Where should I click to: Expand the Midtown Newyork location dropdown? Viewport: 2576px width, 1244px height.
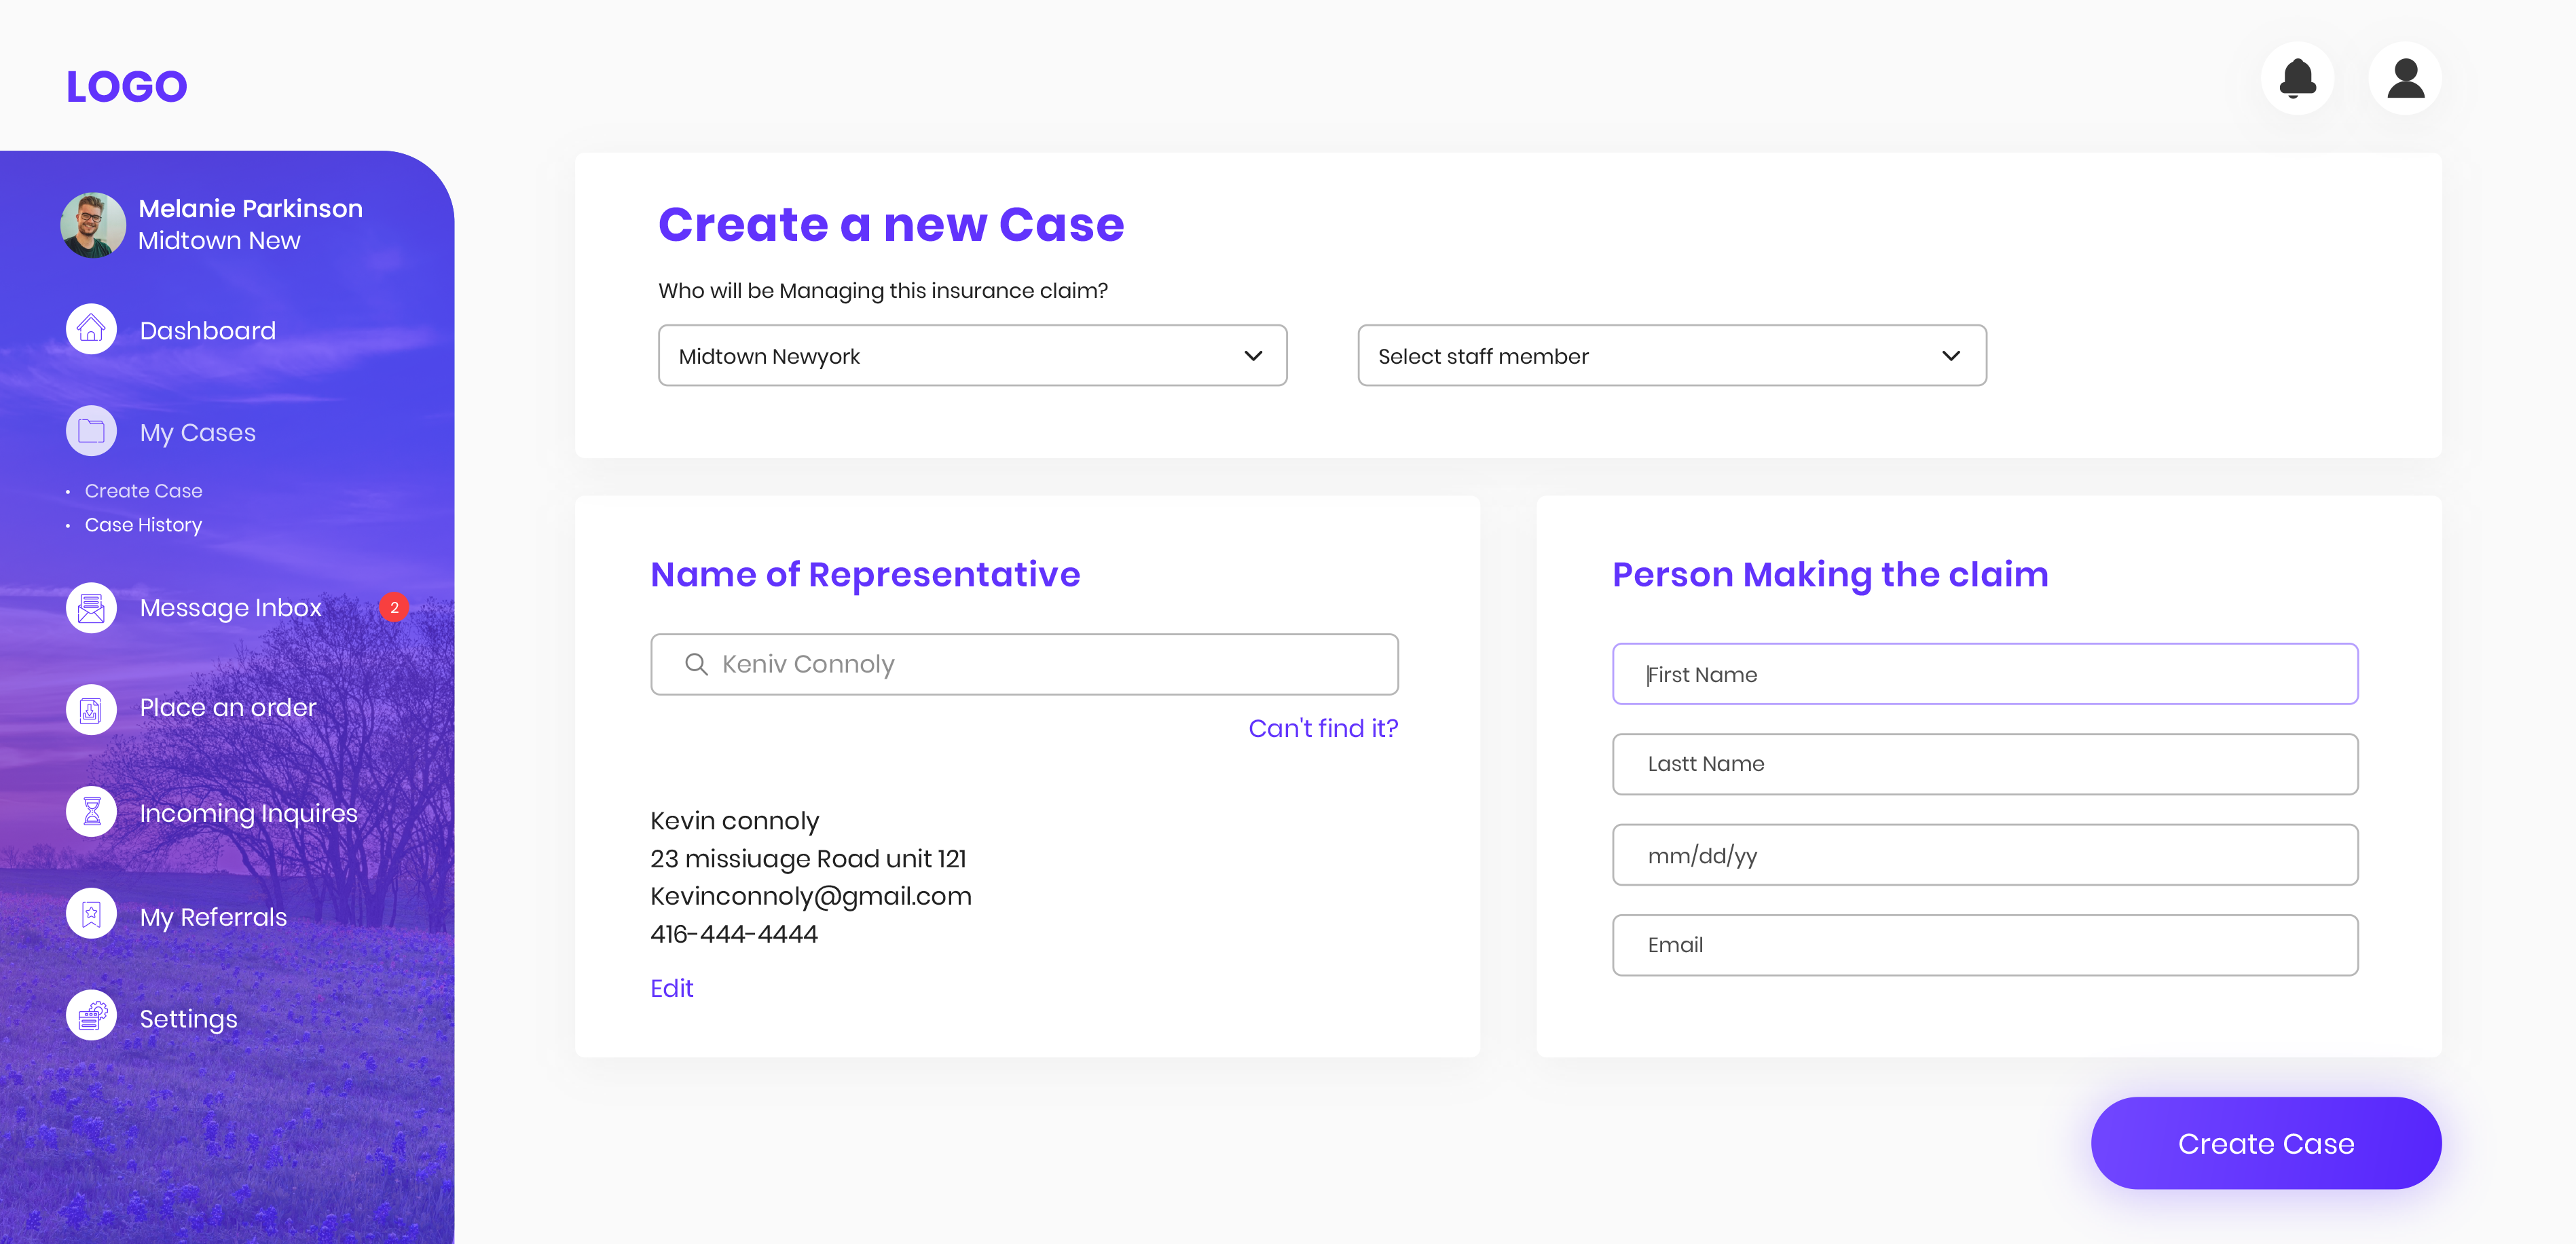[x=972, y=356]
